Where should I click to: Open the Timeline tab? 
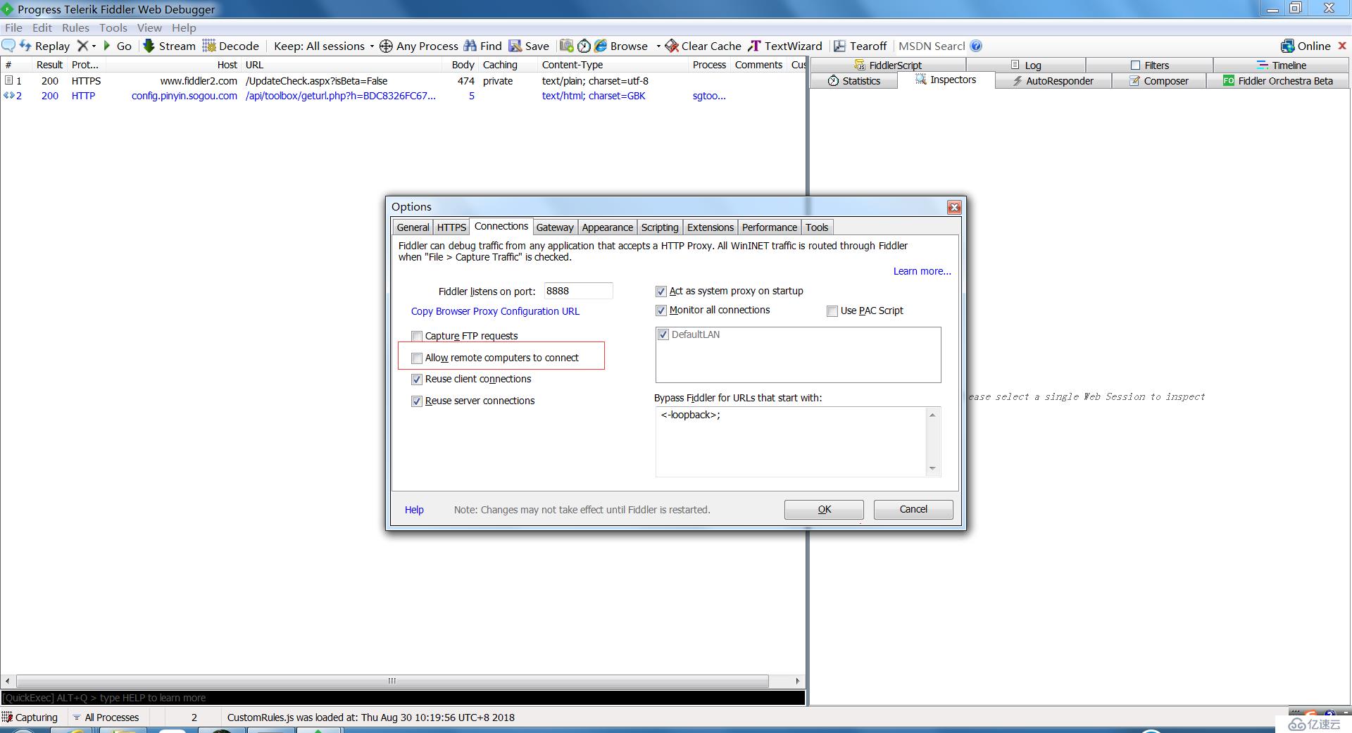pos(1282,65)
